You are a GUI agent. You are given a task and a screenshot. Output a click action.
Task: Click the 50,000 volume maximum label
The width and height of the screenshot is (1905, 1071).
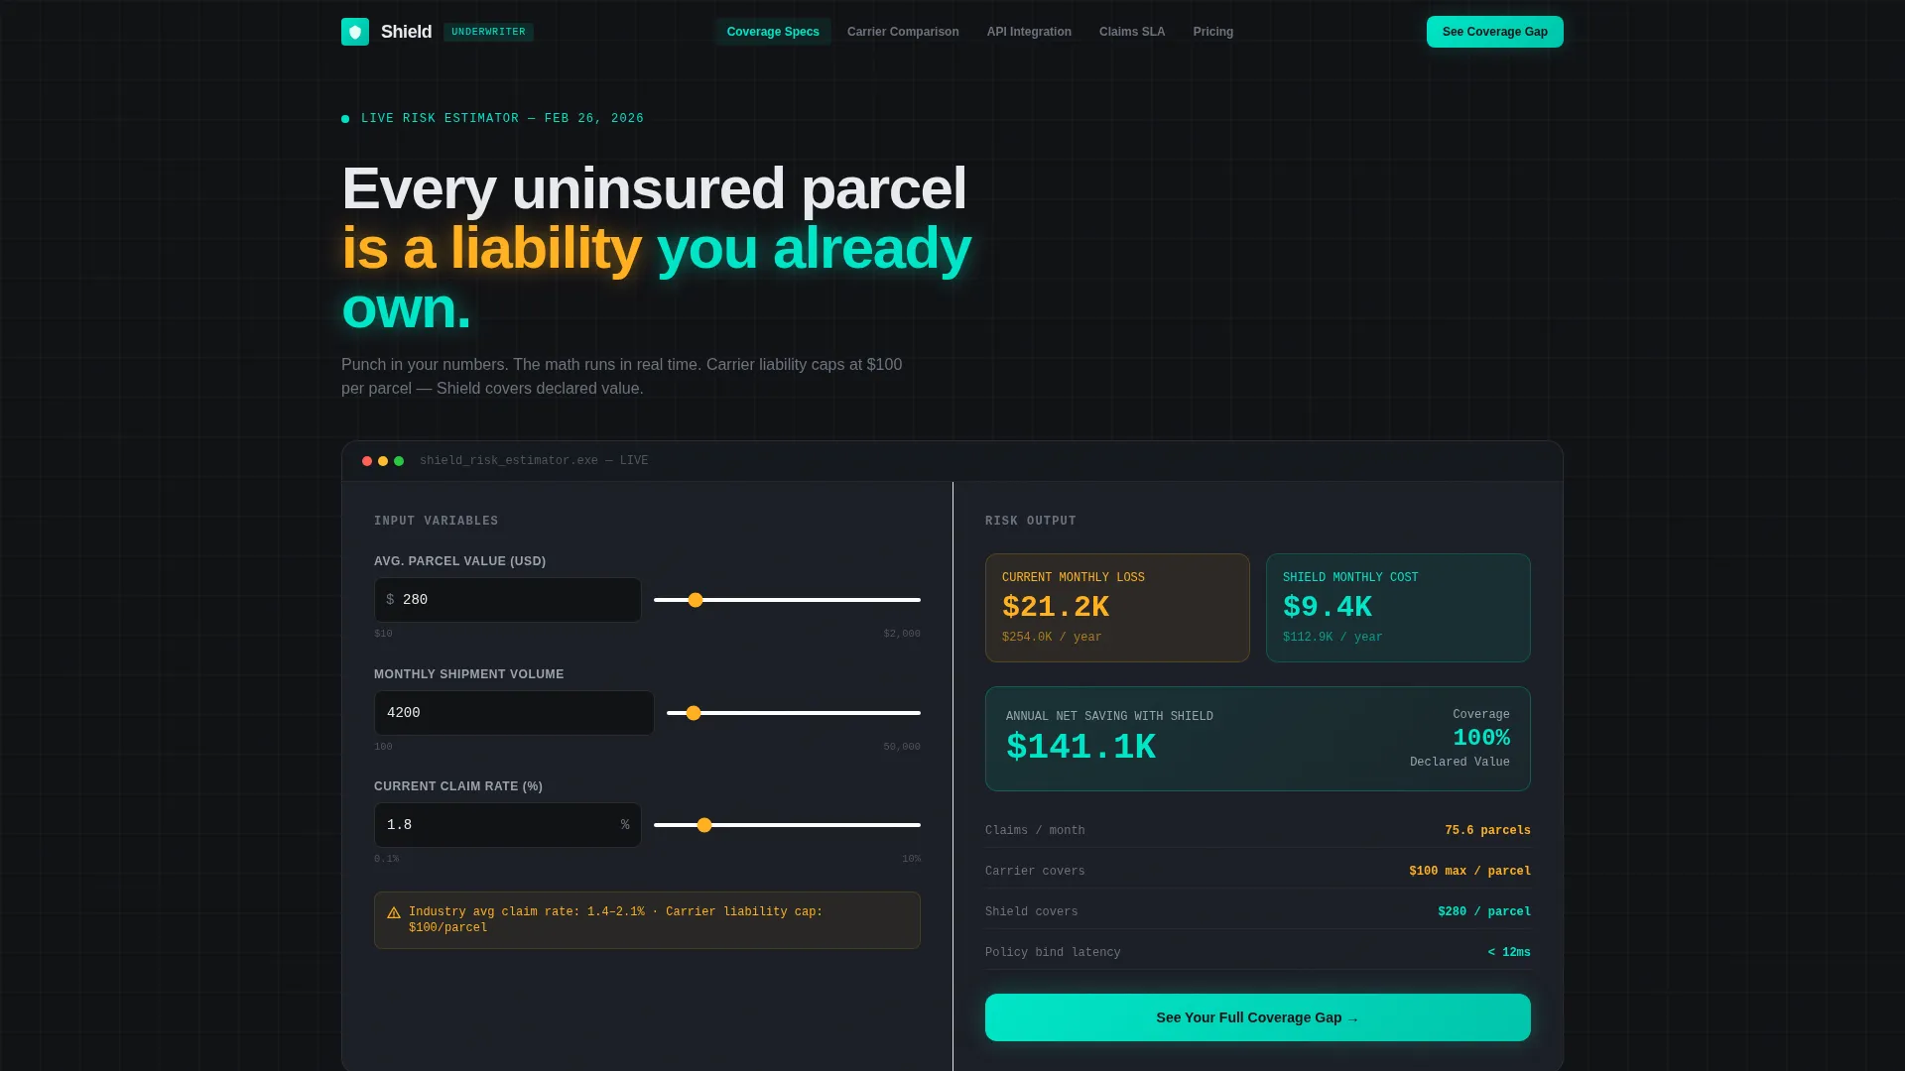tap(902, 747)
